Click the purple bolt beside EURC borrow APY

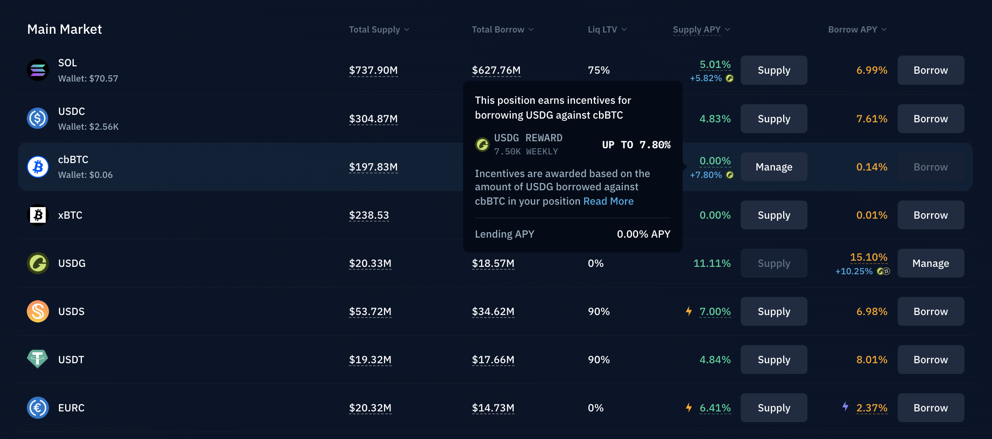click(845, 406)
